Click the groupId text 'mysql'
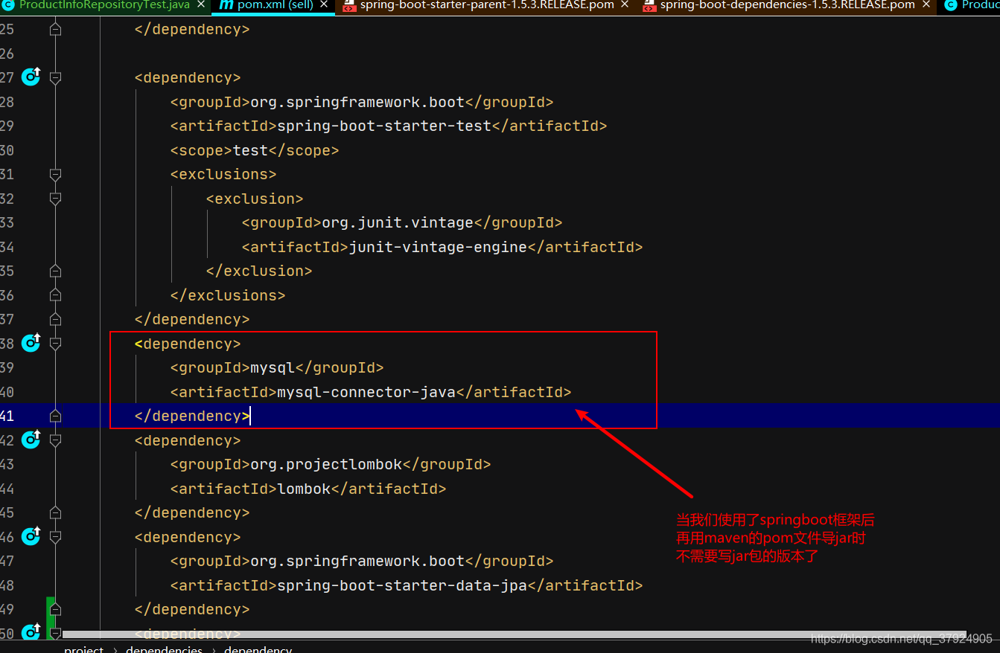 273,367
